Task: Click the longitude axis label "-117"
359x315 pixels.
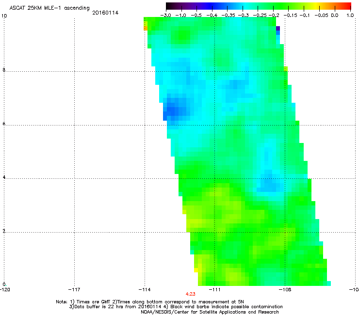Action: point(74,289)
